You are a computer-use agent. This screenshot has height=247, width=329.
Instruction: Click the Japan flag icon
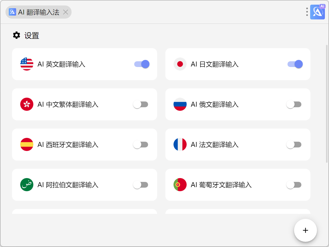tap(180, 64)
